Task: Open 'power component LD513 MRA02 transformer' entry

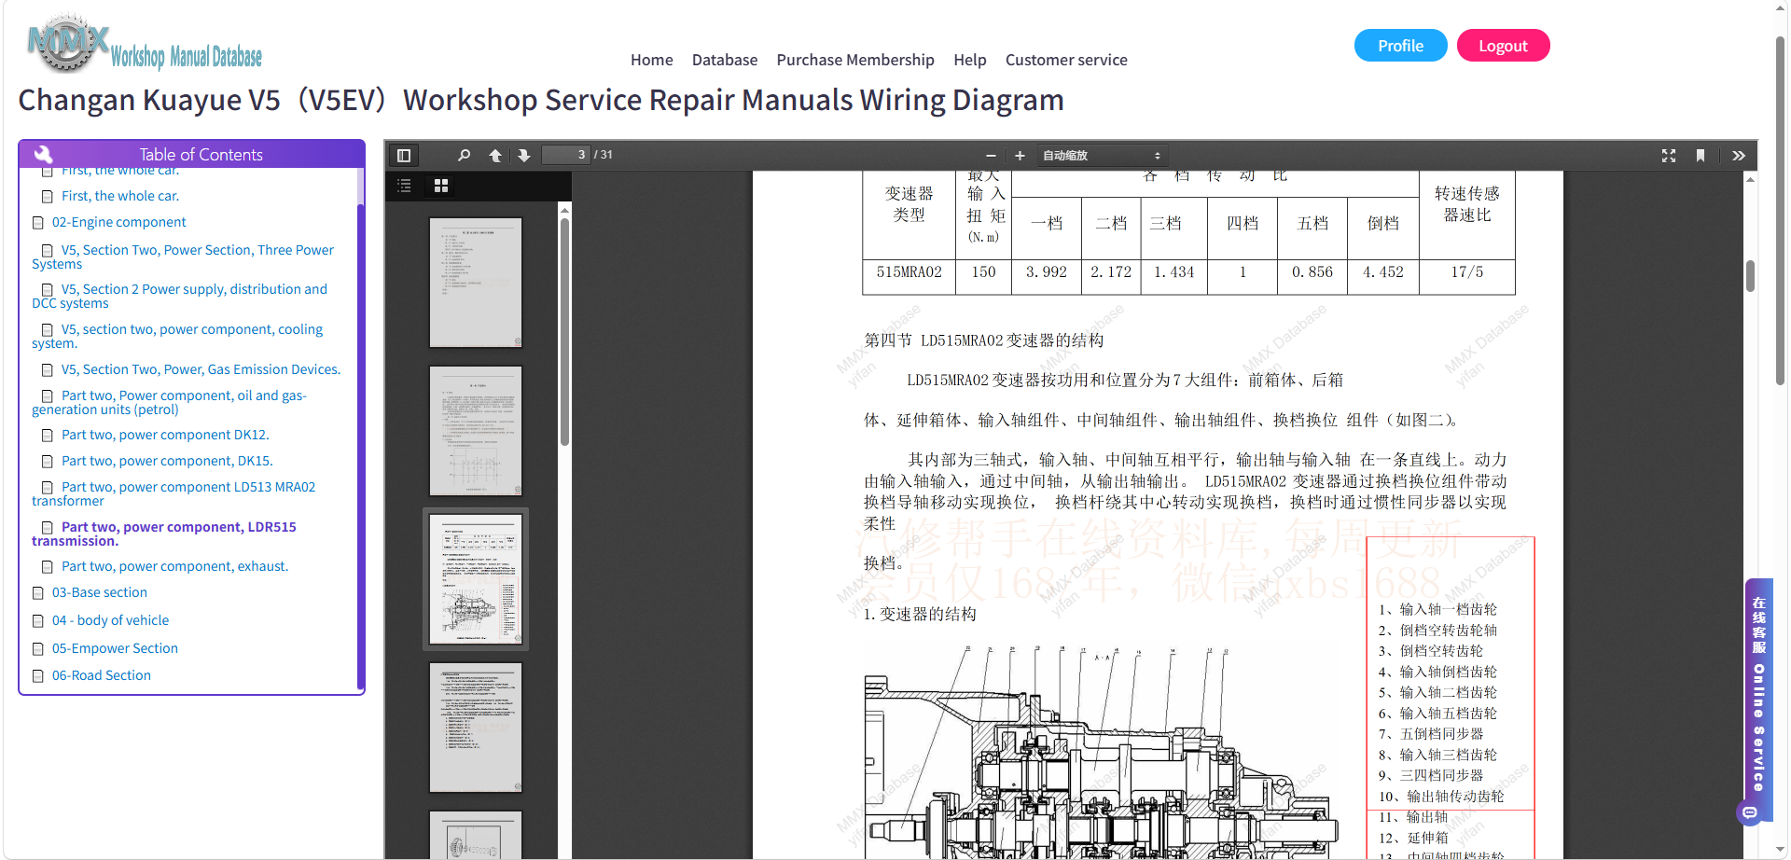Action: coord(174,494)
